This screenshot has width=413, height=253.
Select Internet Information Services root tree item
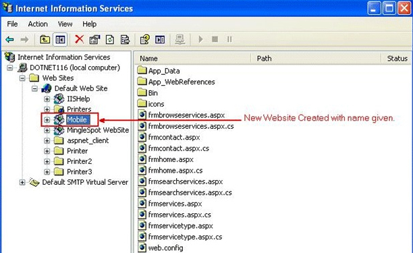[x=63, y=57]
